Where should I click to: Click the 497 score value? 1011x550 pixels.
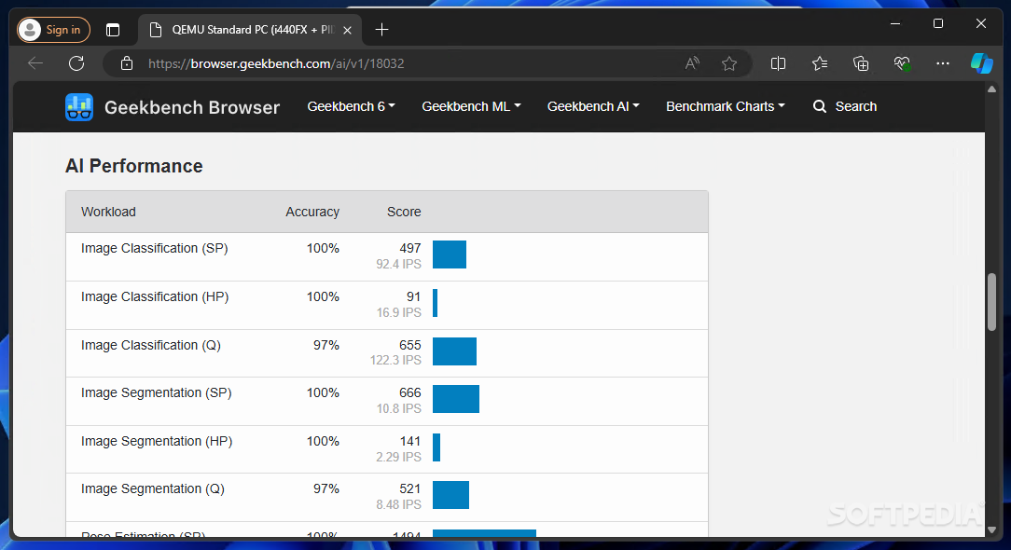click(410, 248)
